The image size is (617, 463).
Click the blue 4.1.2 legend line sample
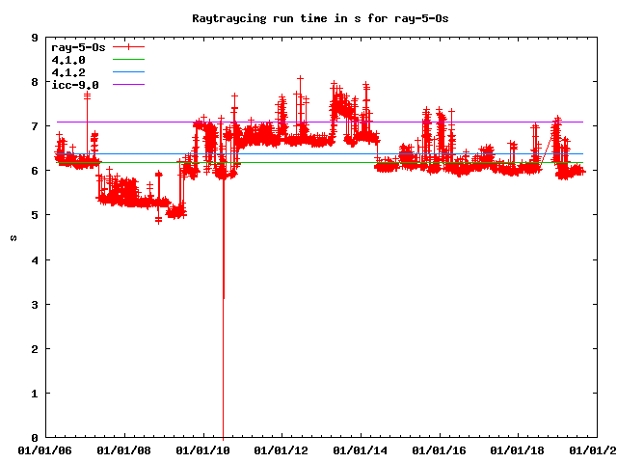click(x=127, y=72)
